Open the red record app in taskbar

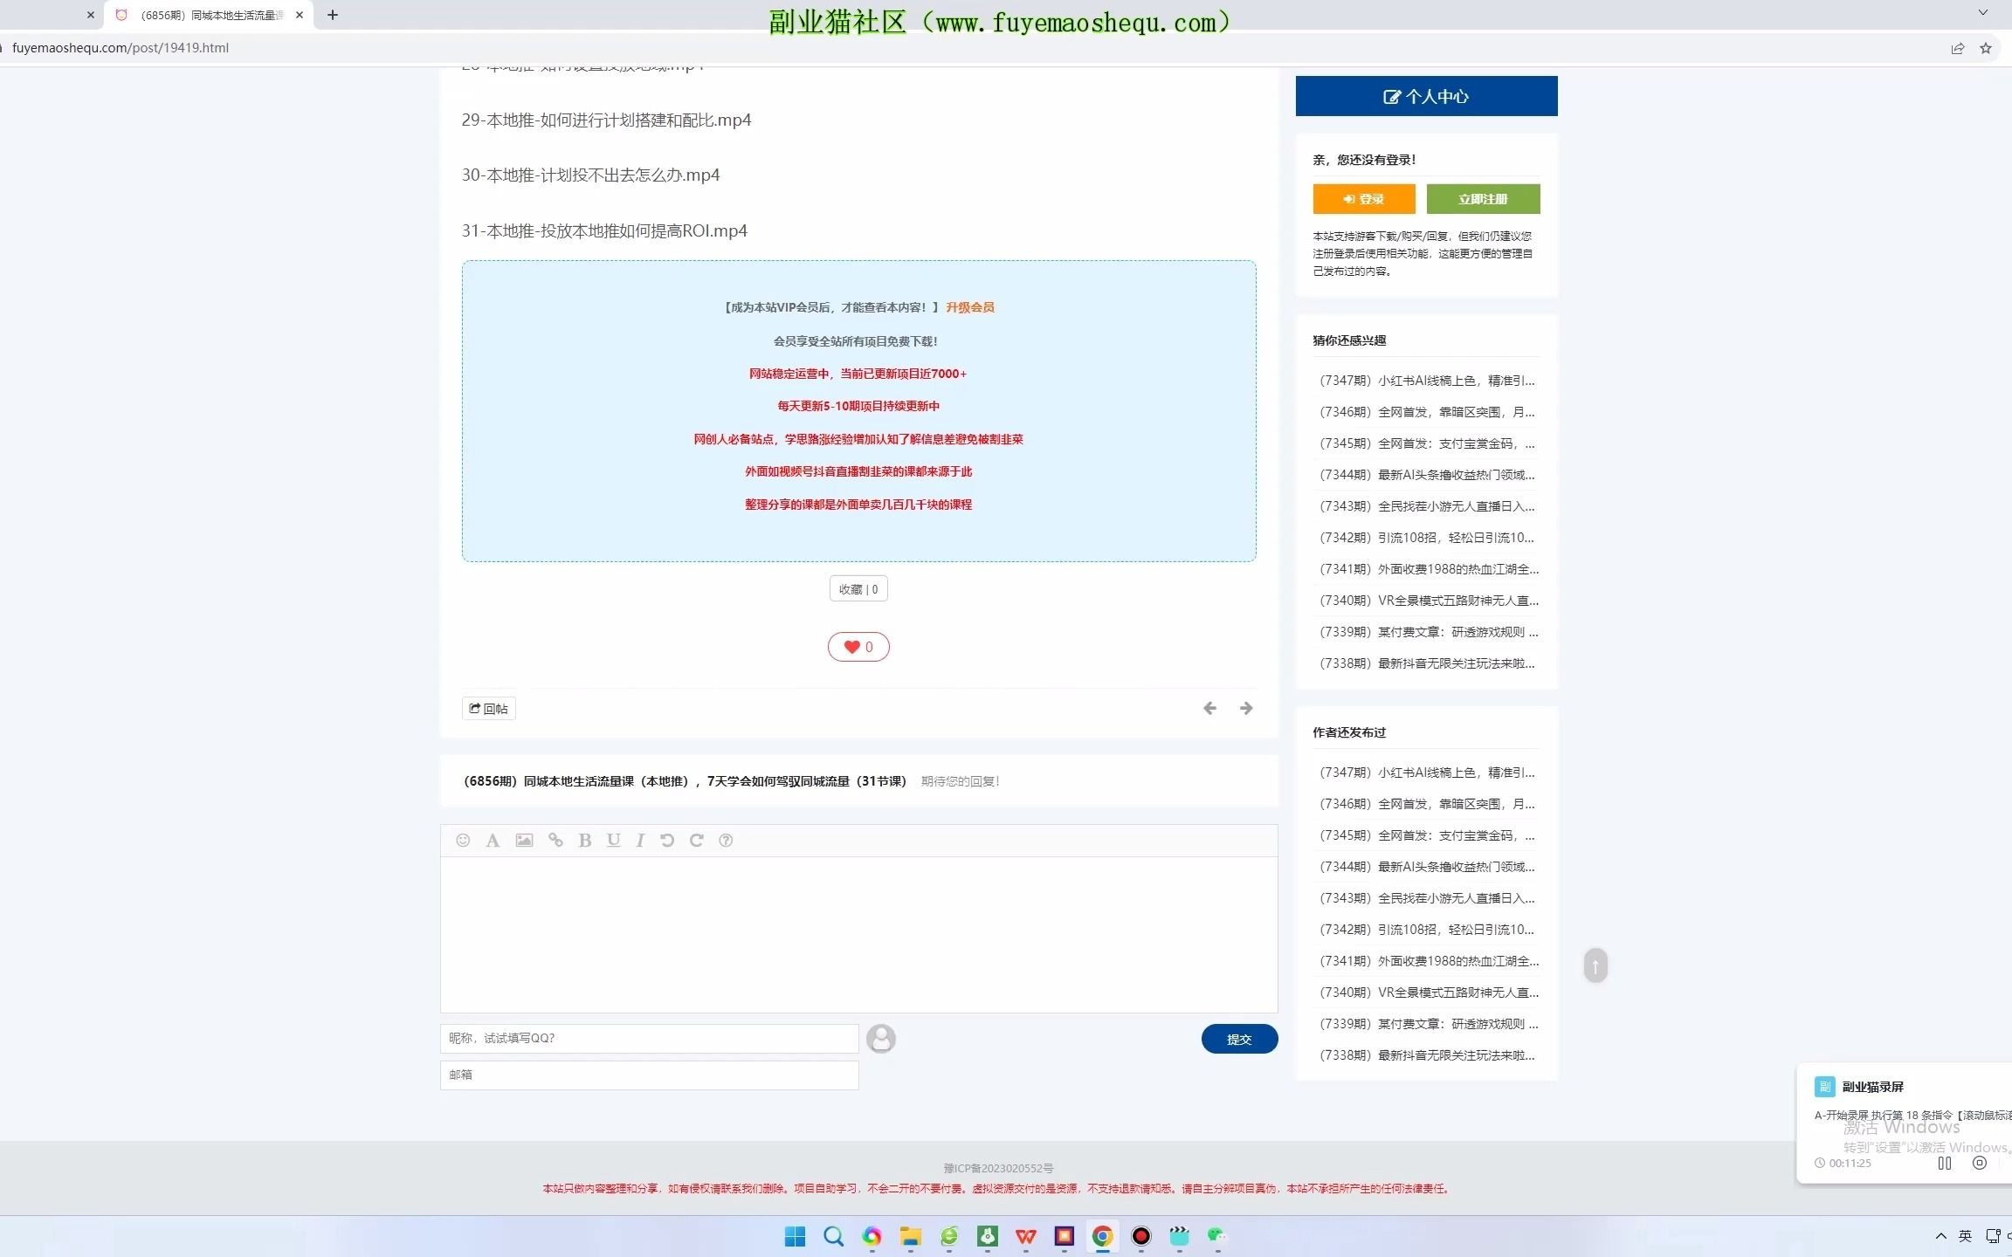click(1141, 1236)
